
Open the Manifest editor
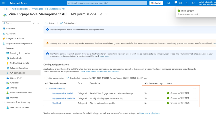pos(14,98)
